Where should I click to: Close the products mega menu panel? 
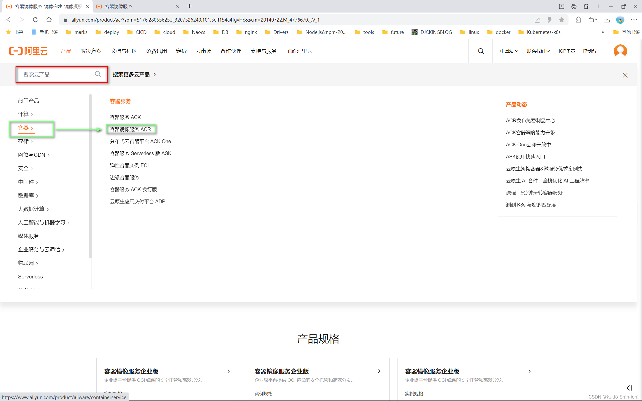[625, 75]
